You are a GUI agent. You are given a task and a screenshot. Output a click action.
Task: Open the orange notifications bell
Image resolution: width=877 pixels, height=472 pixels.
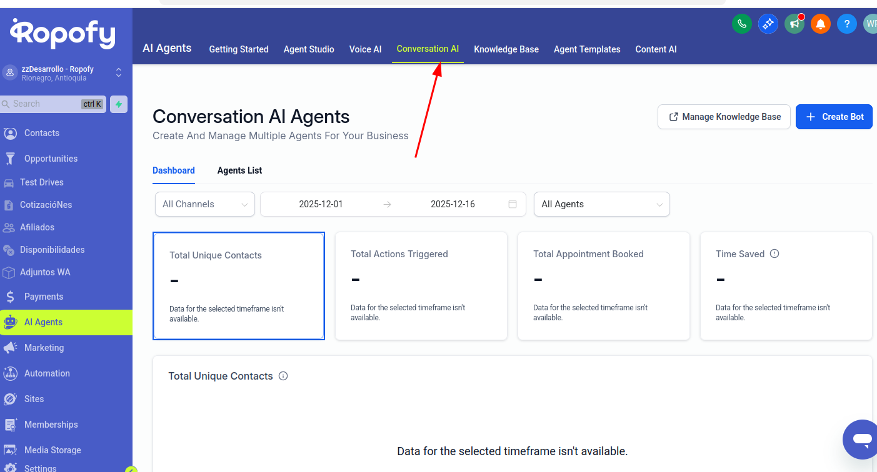[821, 24]
